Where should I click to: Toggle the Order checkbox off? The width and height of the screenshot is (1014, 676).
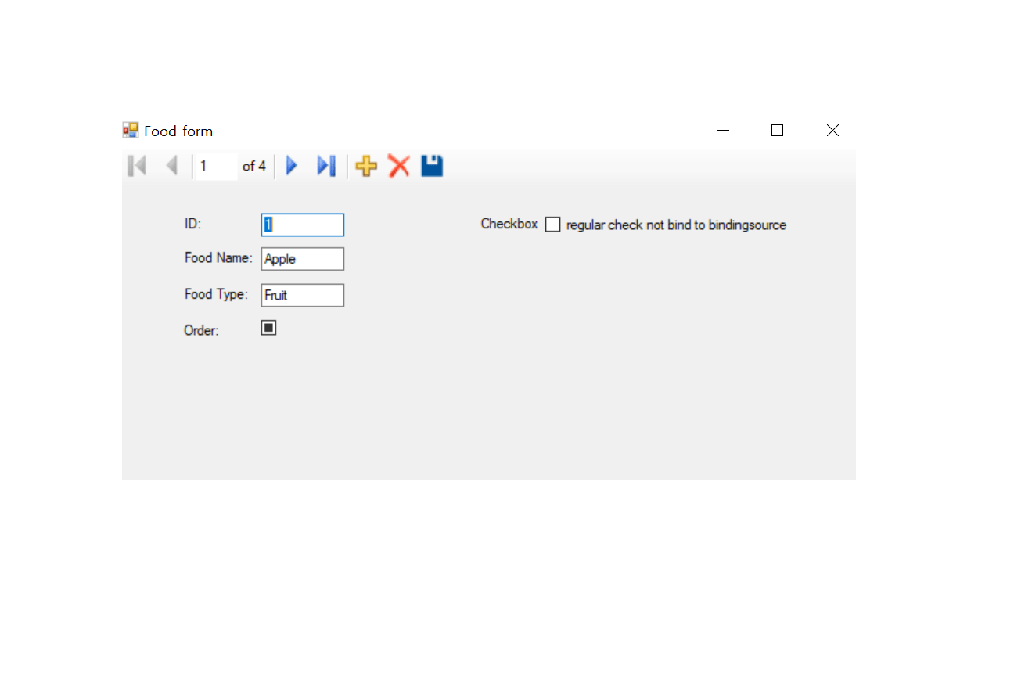pyautogui.click(x=268, y=327)
